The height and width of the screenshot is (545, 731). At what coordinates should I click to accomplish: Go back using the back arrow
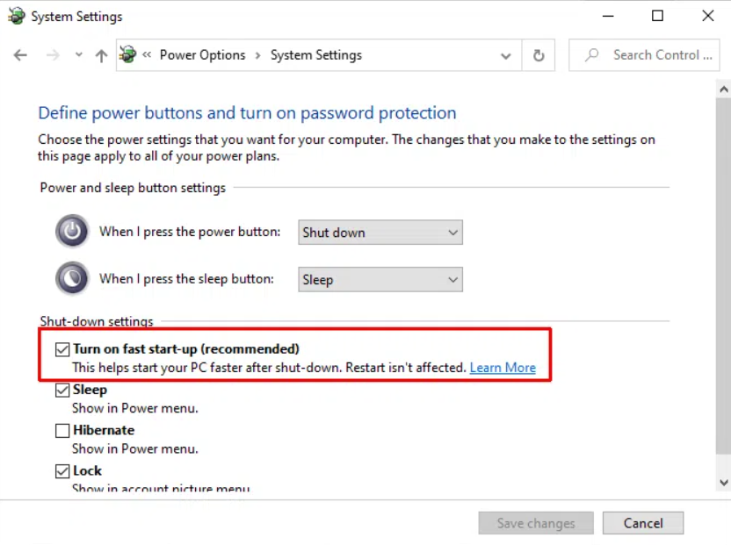(20, 55)
